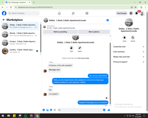Open Windows notification center icon
Viewport: 148px width, 118px height.
click(144, 116)
